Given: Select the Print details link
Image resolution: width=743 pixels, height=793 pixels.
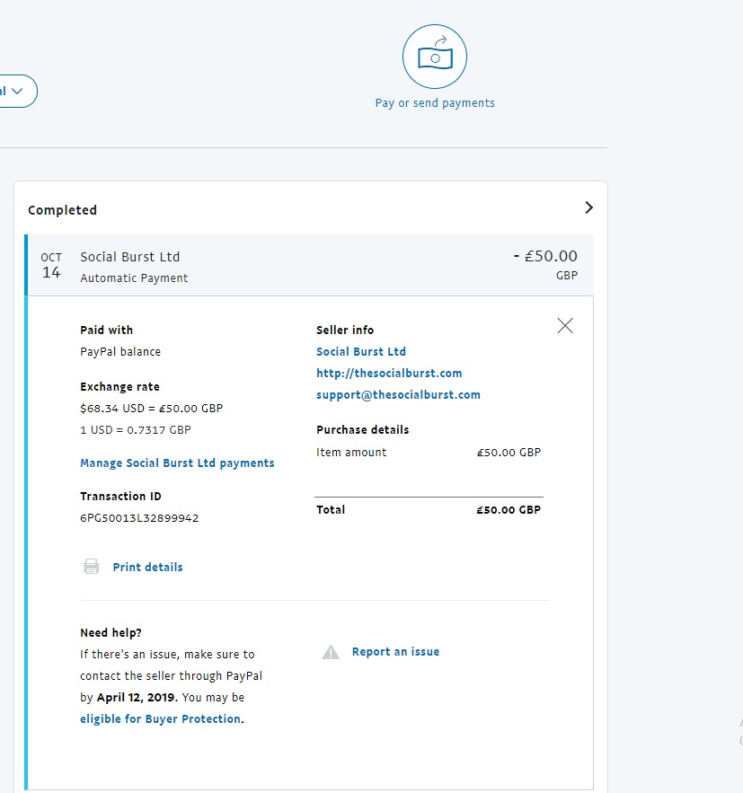Looking at the screenshot, I should point(147,568).
